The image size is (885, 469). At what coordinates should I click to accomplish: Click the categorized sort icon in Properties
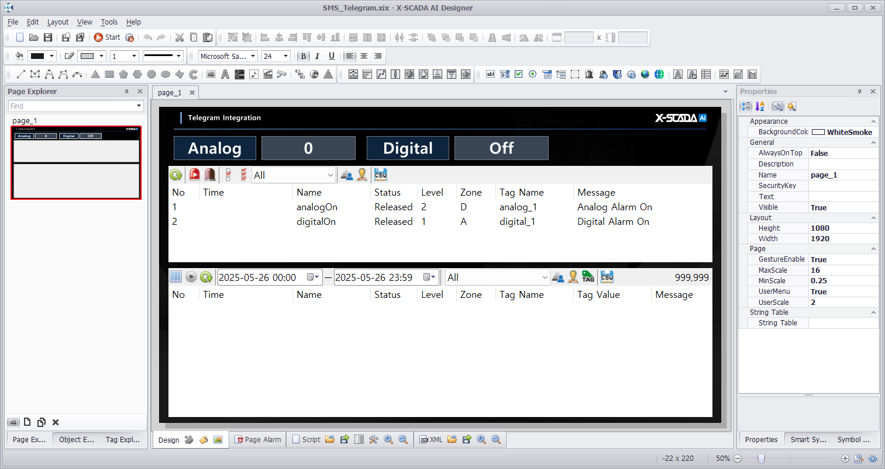click(x=746, y=106)
